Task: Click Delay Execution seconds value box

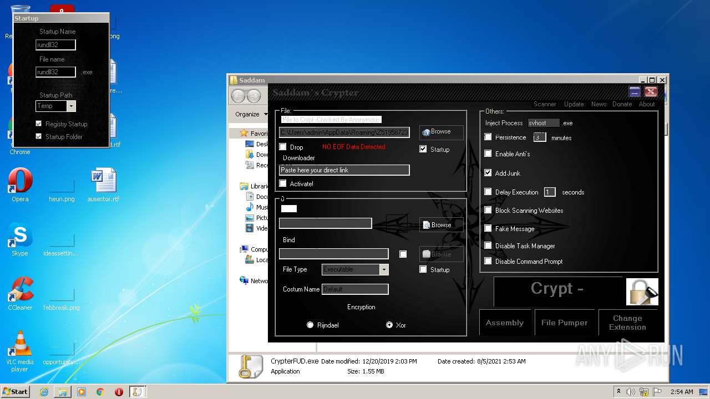Action: (x=550, y=192)
